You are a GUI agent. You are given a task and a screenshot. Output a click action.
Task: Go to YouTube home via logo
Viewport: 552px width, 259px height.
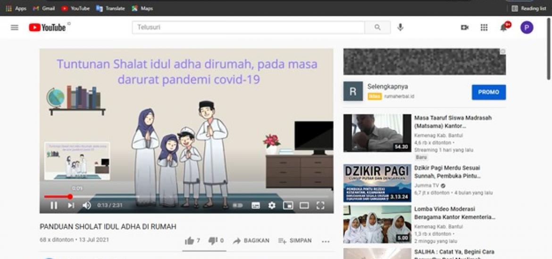(47, 27)
